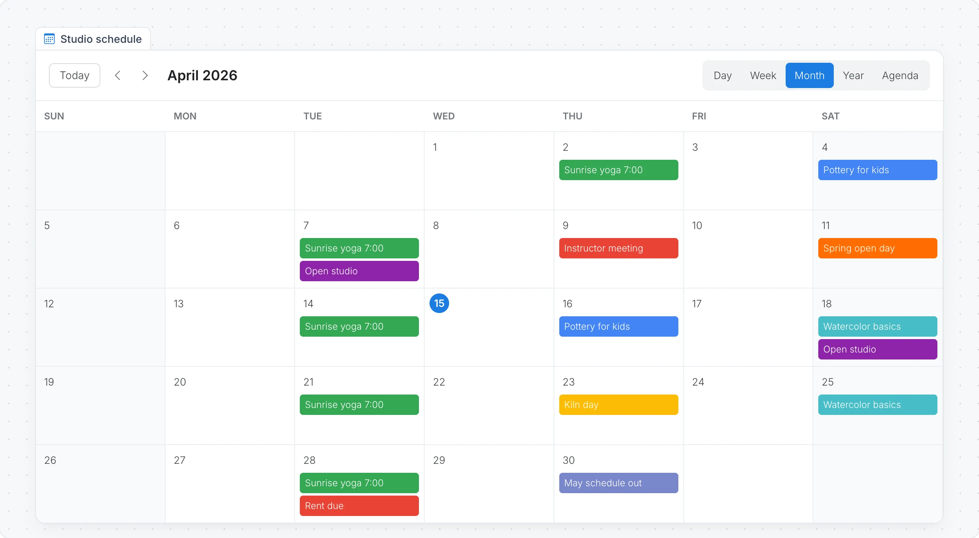
Task: Open Sunrise yoga event on April 21
Action: coord(359,405)
